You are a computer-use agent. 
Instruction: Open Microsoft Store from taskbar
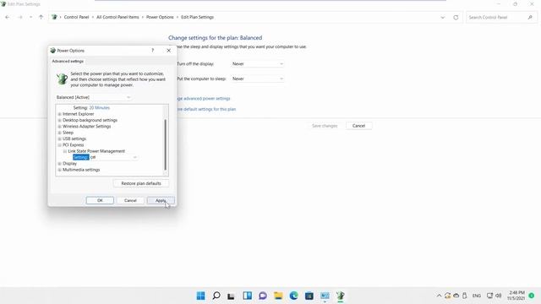coord(309,296)
